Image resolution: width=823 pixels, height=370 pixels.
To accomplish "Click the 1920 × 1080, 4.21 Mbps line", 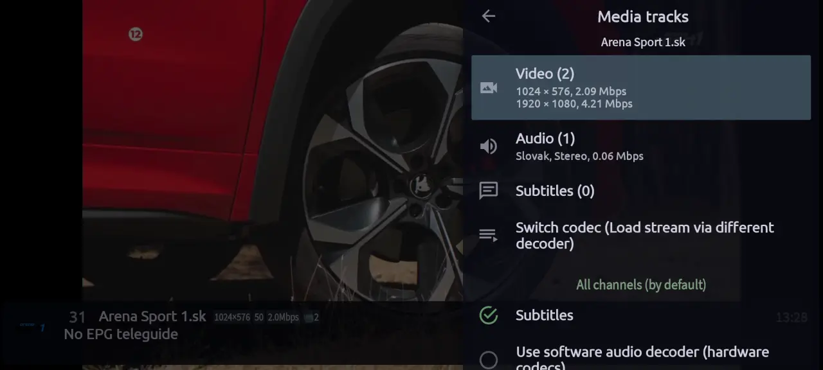I will click(x=574, y=103).
